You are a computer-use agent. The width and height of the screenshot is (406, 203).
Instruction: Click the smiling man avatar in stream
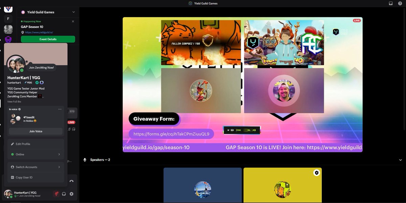pyautogui.click(x=284, y=91)
